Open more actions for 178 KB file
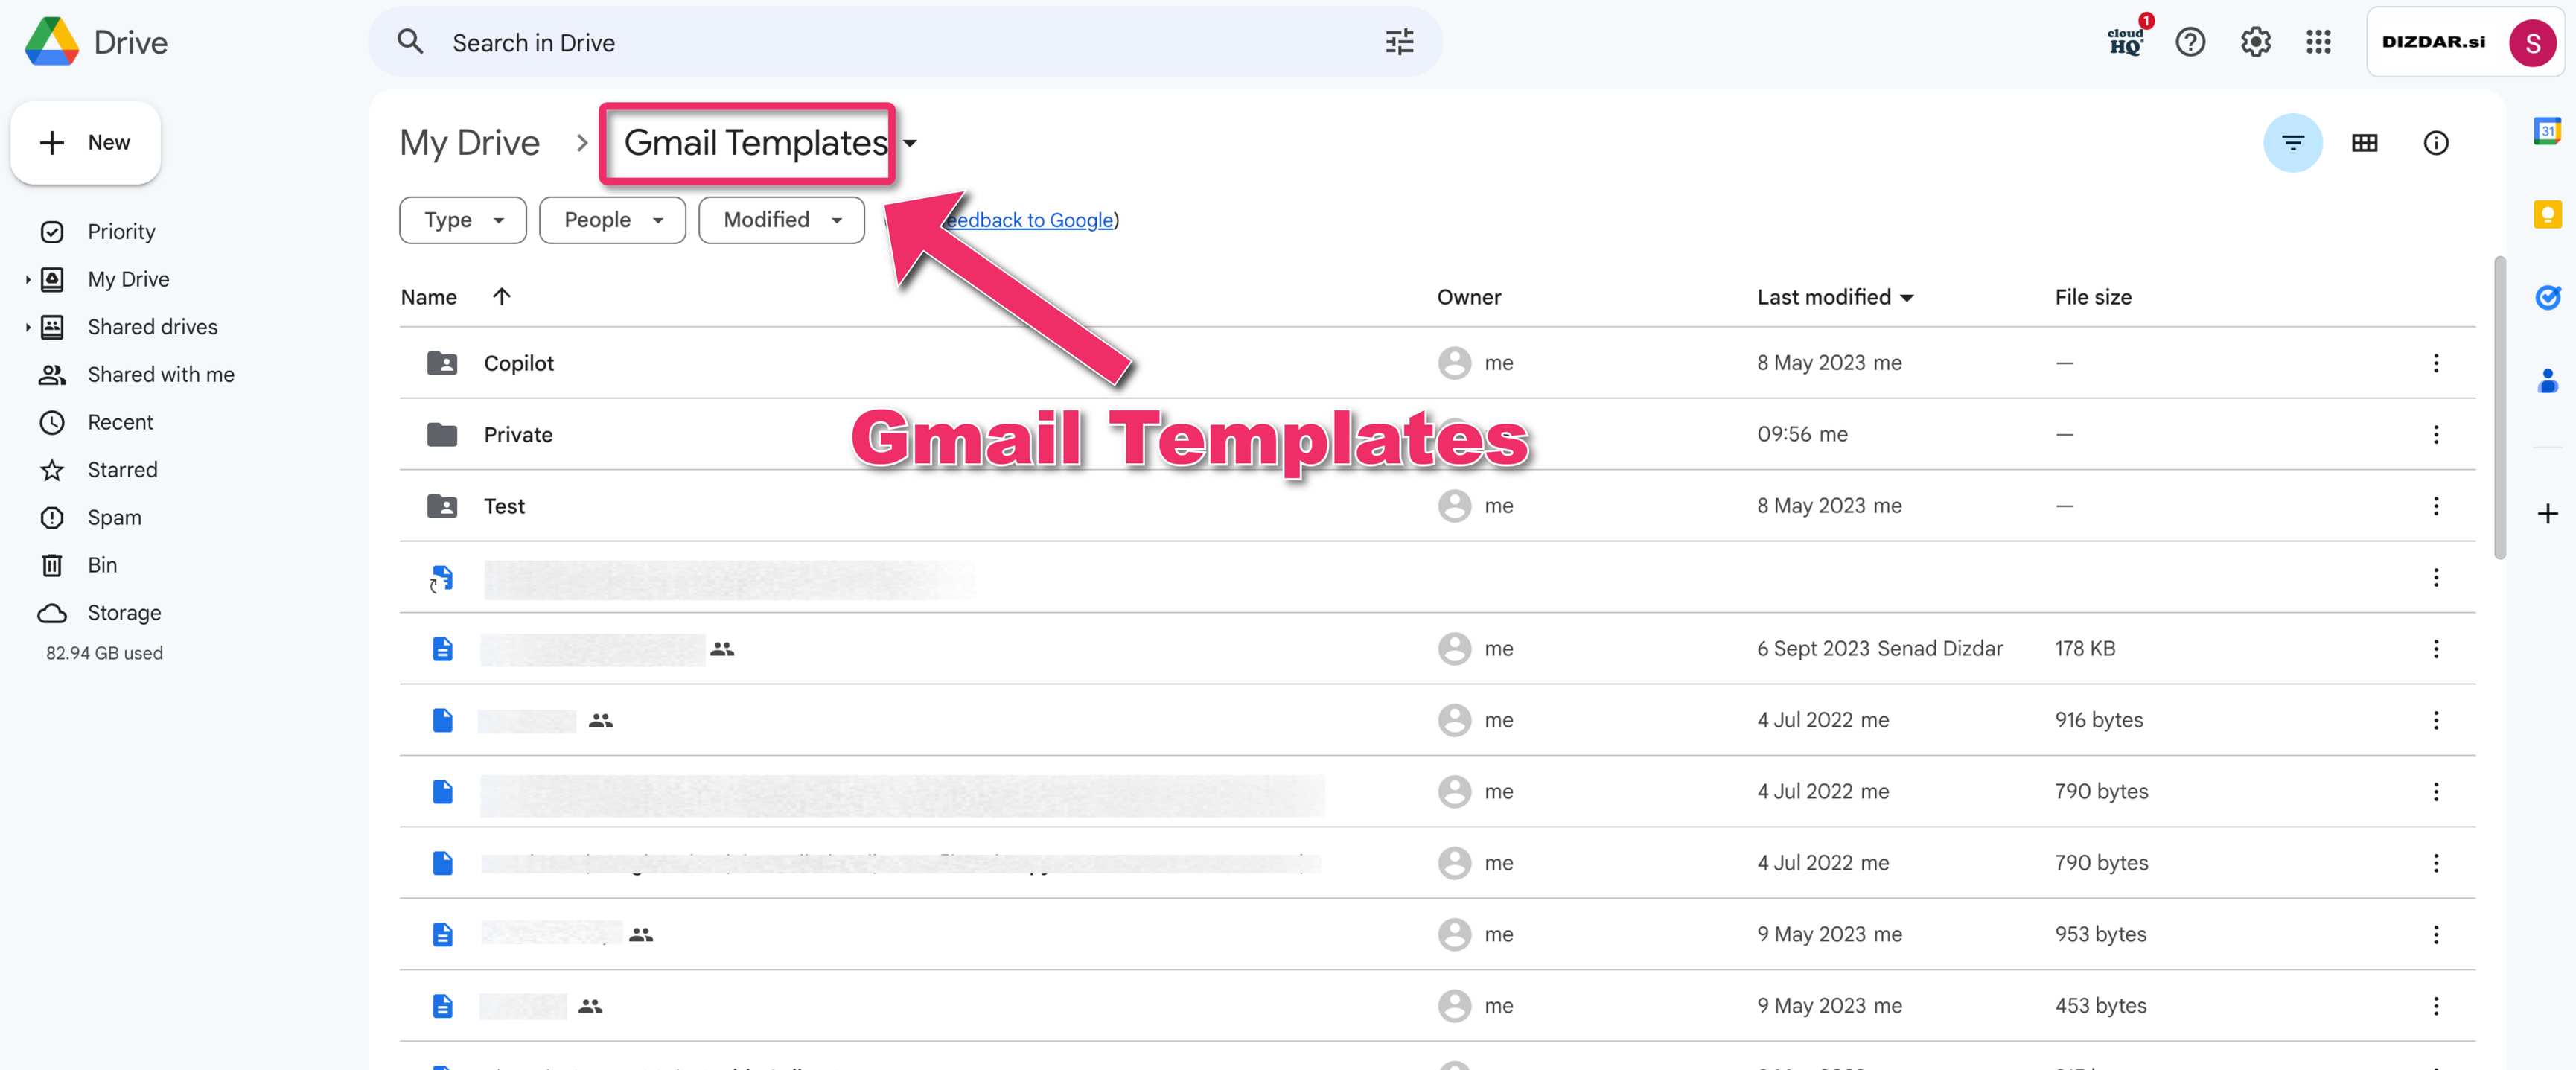 pyautogui.click(x=2436, y=649)
